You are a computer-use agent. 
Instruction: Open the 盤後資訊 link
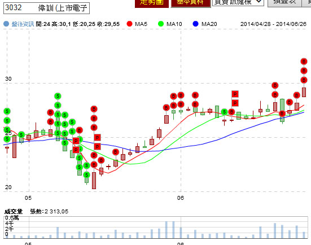click(x=23, y=24)
